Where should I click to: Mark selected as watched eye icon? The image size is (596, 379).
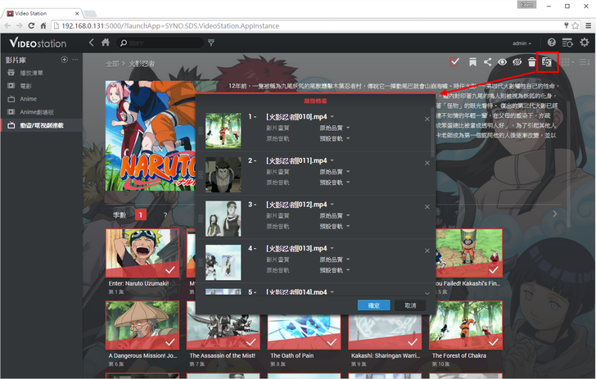pos(502,62)
